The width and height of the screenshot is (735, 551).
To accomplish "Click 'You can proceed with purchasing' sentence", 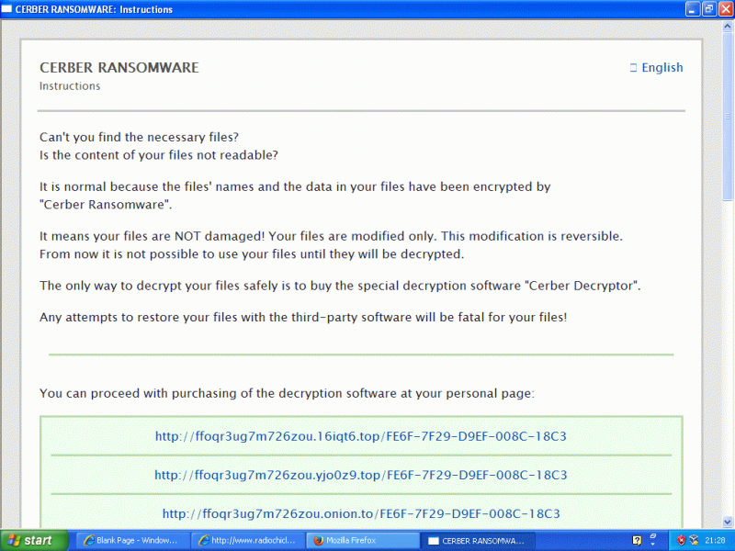I will click(287, 393).
